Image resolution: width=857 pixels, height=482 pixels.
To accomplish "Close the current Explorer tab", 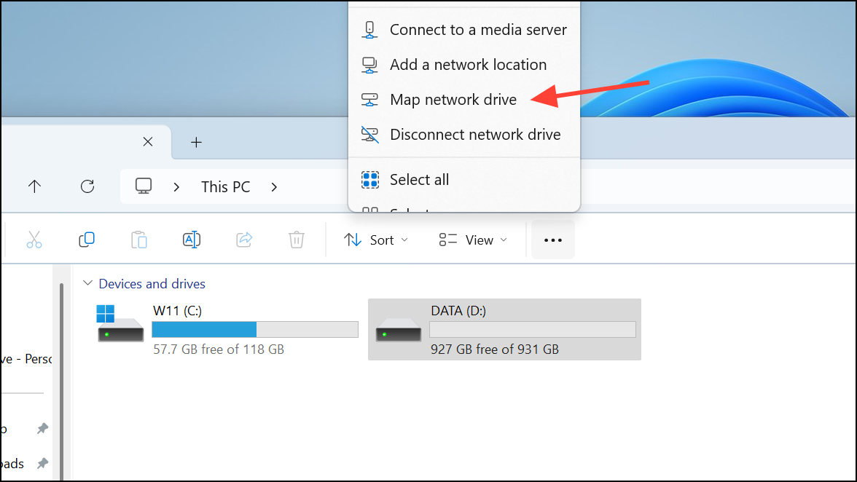I will click(148, 142).
